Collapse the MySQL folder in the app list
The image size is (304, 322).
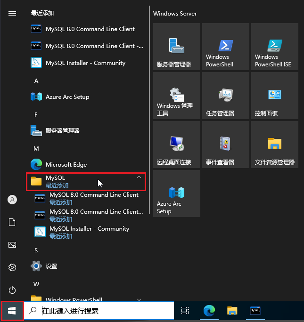click(x=86, y=182)
